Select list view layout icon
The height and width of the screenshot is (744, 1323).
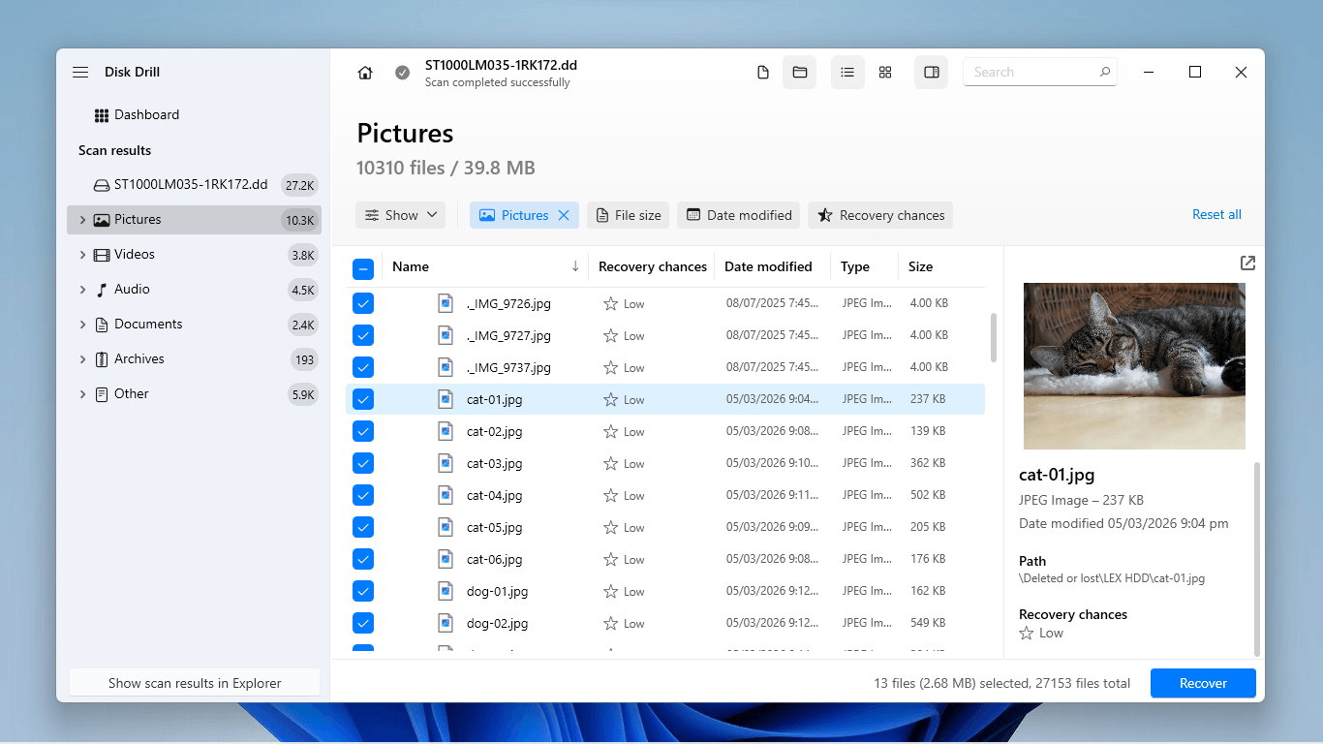847,73
